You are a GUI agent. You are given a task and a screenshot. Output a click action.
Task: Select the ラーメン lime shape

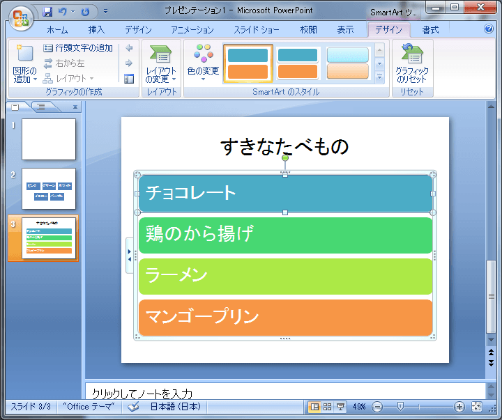[x=285, y=277]
